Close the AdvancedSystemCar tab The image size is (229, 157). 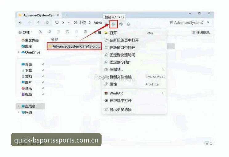(58, 15)
